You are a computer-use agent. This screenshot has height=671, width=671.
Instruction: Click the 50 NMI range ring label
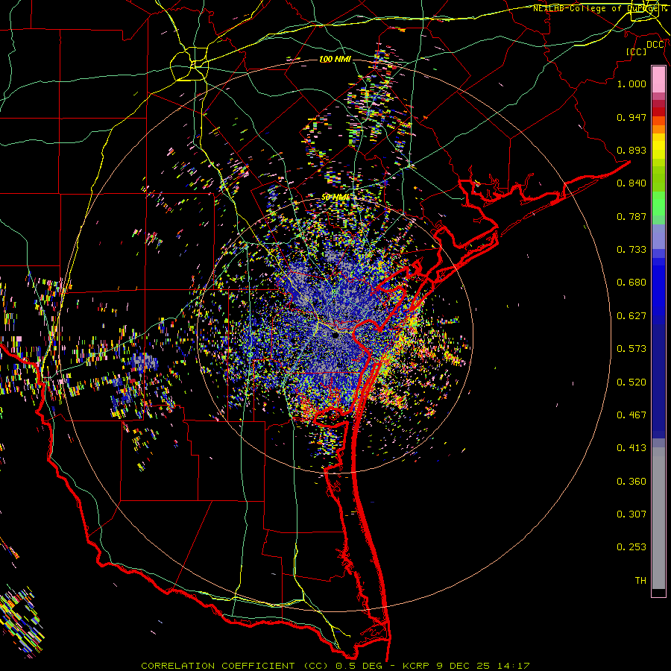tap(335, 198)
